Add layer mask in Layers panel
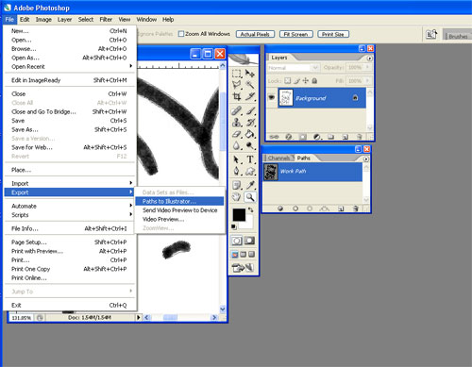Image resolution: width=472 pixels, height=367 pixels. point(303,137)
